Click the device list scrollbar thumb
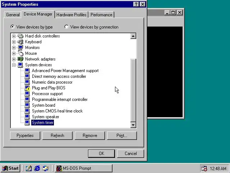Viewport: 230px width, 173px height. click(x=133, y=90)
